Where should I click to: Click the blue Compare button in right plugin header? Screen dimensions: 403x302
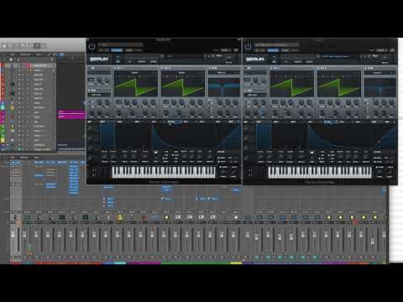[273, 50]
